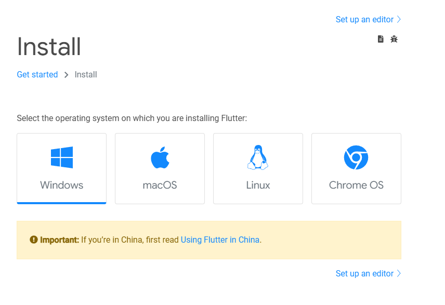Viewport: 445px width, 305px height.
Task: Click the Chrome logo icon
Action: (356, 157)
